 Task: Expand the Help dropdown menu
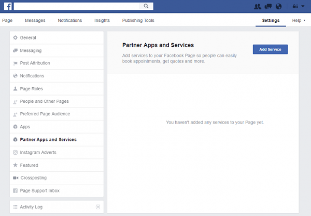coord(299,20)
